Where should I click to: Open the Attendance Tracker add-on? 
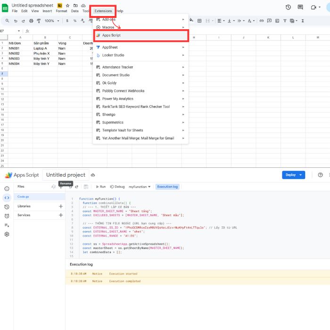click(x=140, y=67)
